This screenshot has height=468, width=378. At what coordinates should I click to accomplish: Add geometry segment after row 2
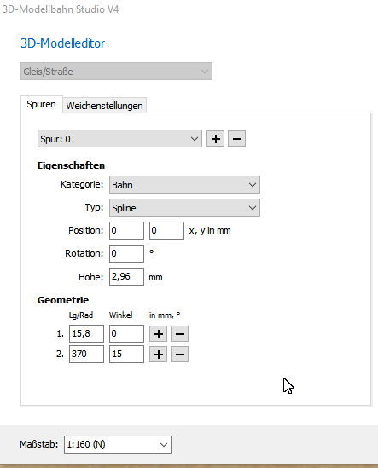pyautogui.click(x=159, y=355)
